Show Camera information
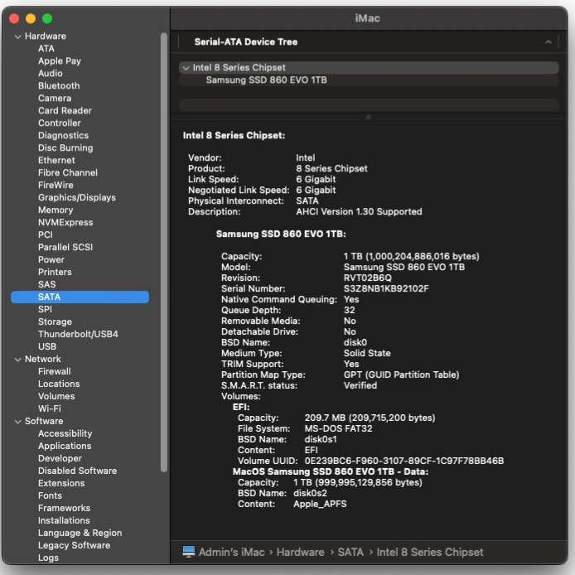The height and width of the screenshot is (575, 575). coord(55,99)
